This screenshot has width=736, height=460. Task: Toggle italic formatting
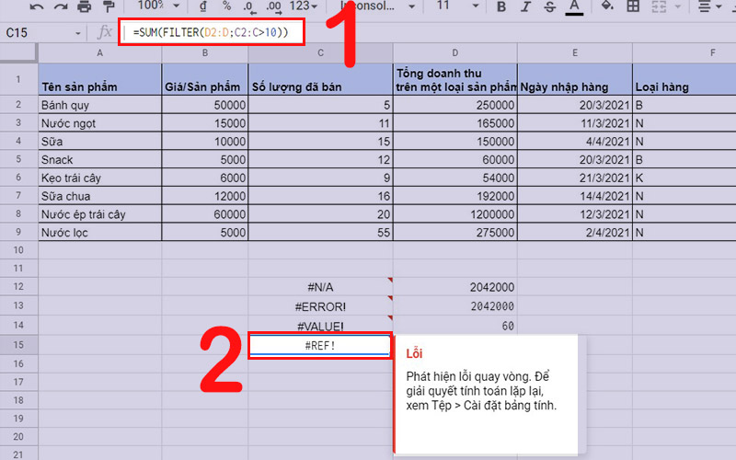tap(525, 6)
